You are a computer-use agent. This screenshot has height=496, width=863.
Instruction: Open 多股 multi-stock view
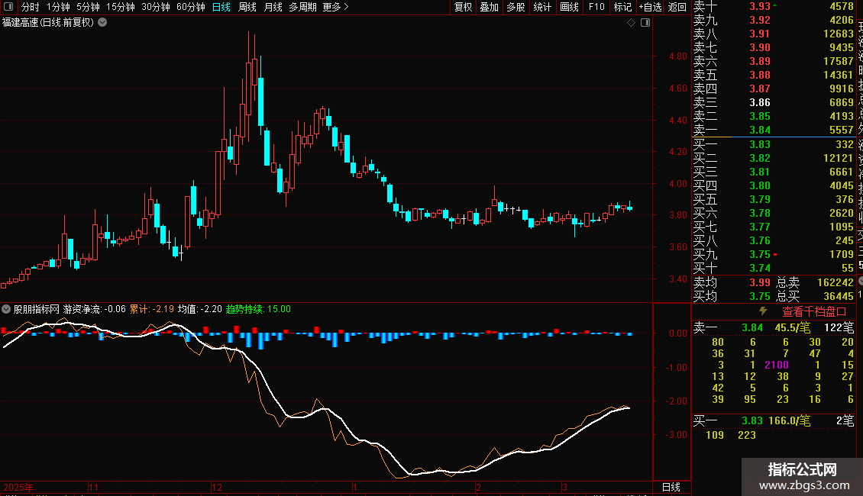pyautogui.click(x=516, y=7)
